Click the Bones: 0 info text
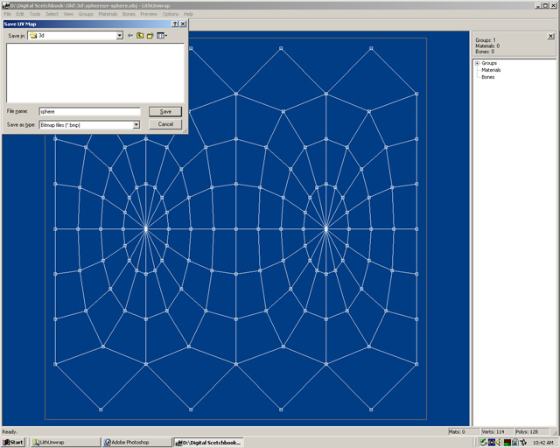This screenshot has height=448, width=560. pyautogui.click(x=485, y=52)
